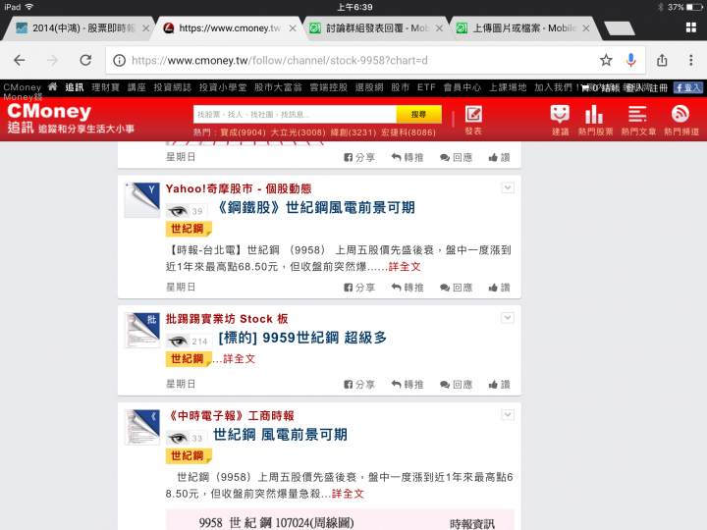Retweet the 批踢踢 post with 轉推

point(408,385)
